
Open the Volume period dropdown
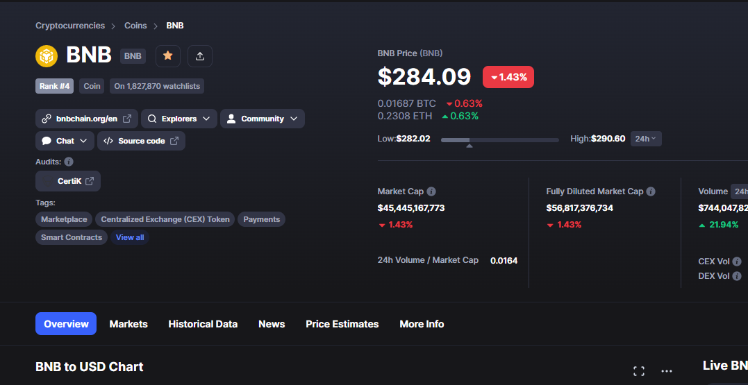pyautogui.click(x=739, y=191)
